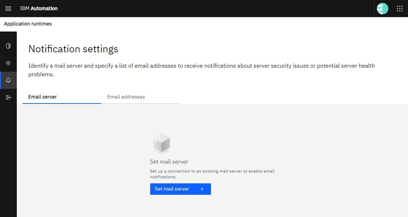Click the 'Set up a connection' helper text
Image resolution: width=408 pixels, height=217 pixels.
(x=212, y=174)
